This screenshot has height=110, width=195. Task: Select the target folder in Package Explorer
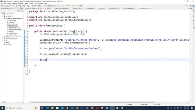pyautogui.click(x=7, y=42)
